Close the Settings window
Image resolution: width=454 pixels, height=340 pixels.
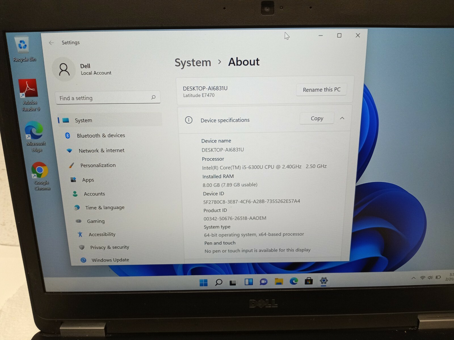point(358,35)
